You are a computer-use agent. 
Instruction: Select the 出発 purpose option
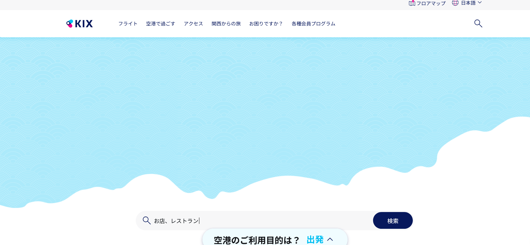[315, 240]
